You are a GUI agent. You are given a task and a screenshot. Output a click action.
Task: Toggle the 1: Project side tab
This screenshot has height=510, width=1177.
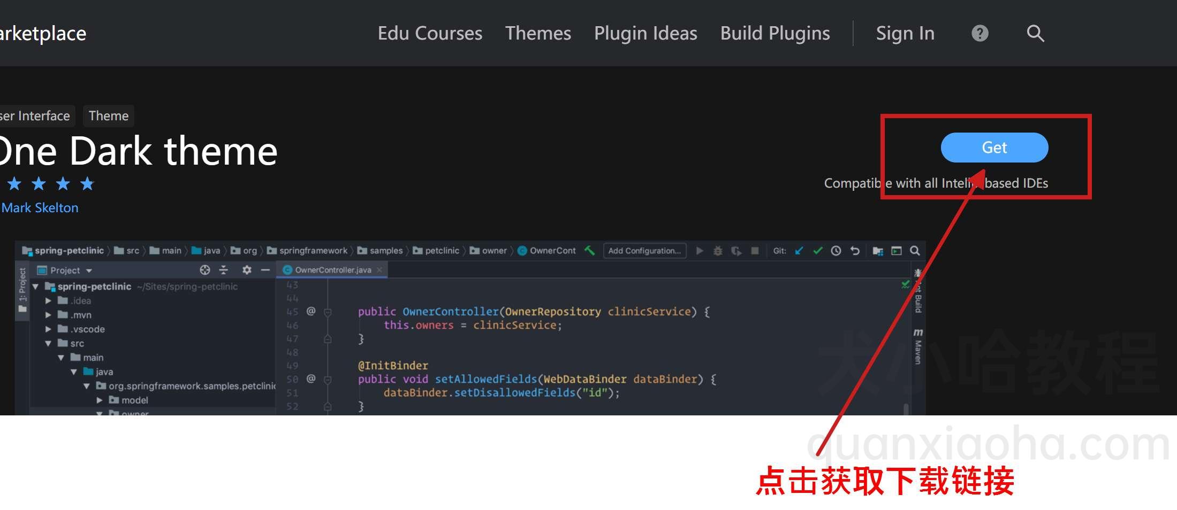tap(22, 291)
